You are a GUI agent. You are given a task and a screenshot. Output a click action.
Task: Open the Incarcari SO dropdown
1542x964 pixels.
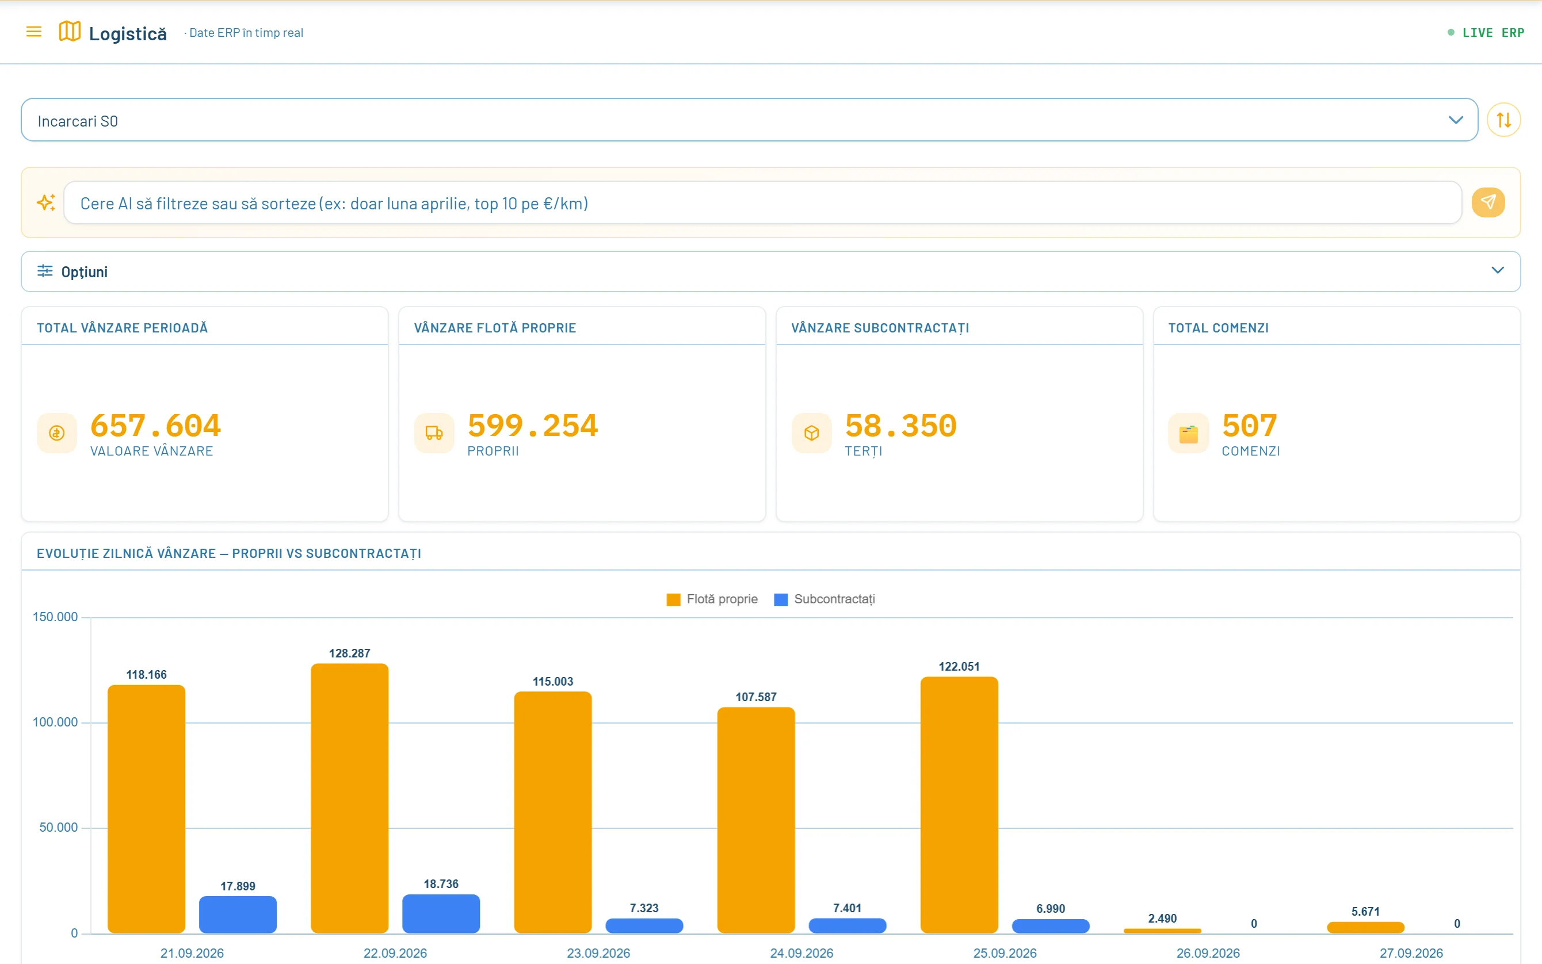tap(749, 120)
